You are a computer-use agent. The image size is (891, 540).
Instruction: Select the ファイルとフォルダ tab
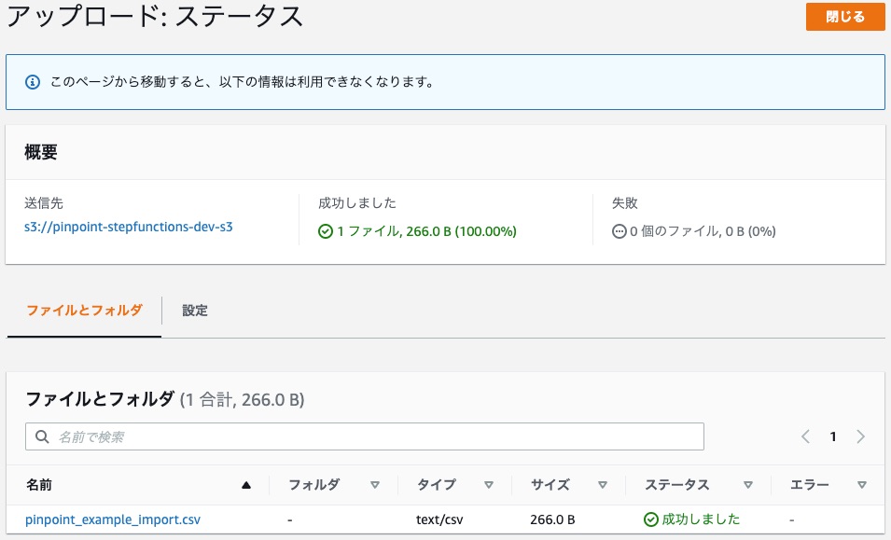click(x=84, y=311)
